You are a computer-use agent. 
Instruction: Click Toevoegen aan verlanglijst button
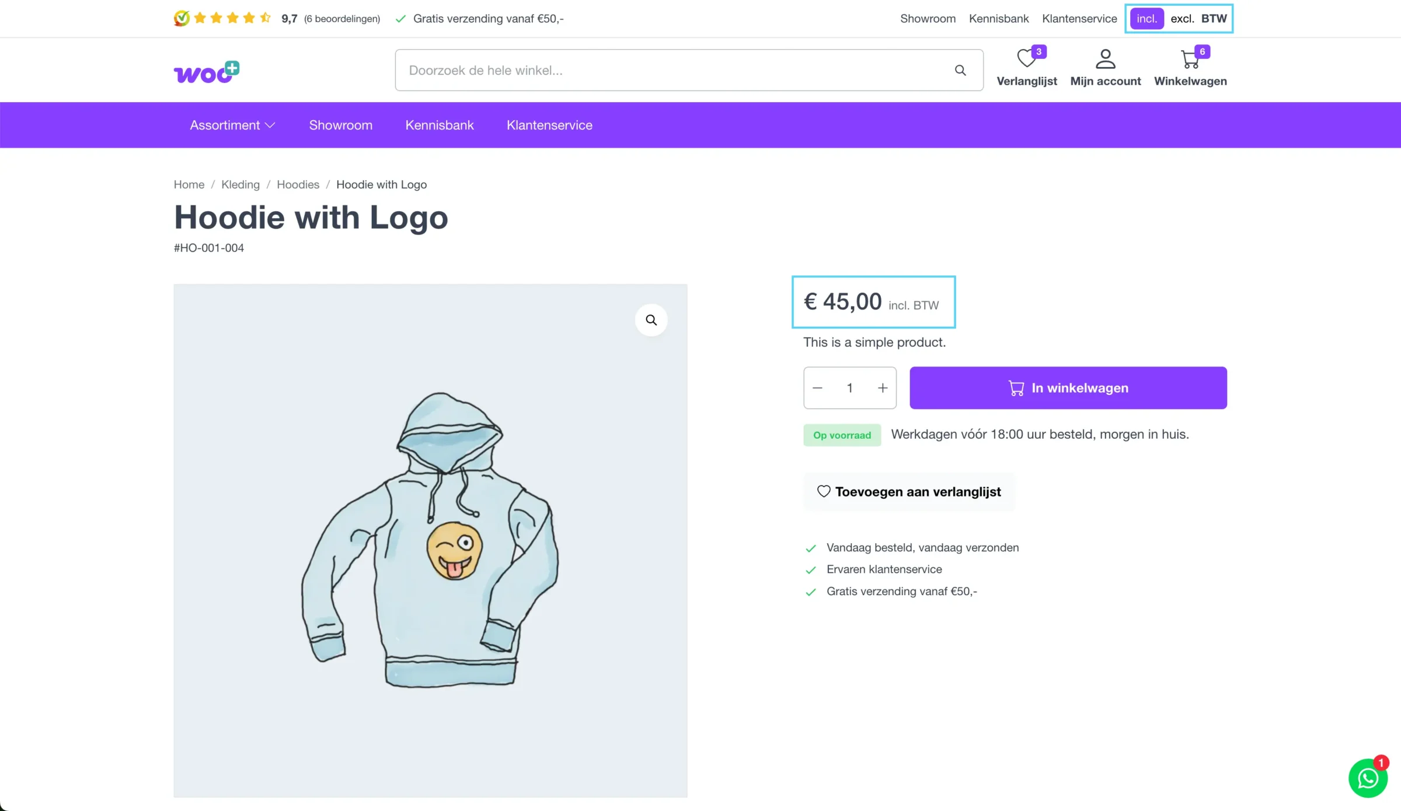coord(909,492)
